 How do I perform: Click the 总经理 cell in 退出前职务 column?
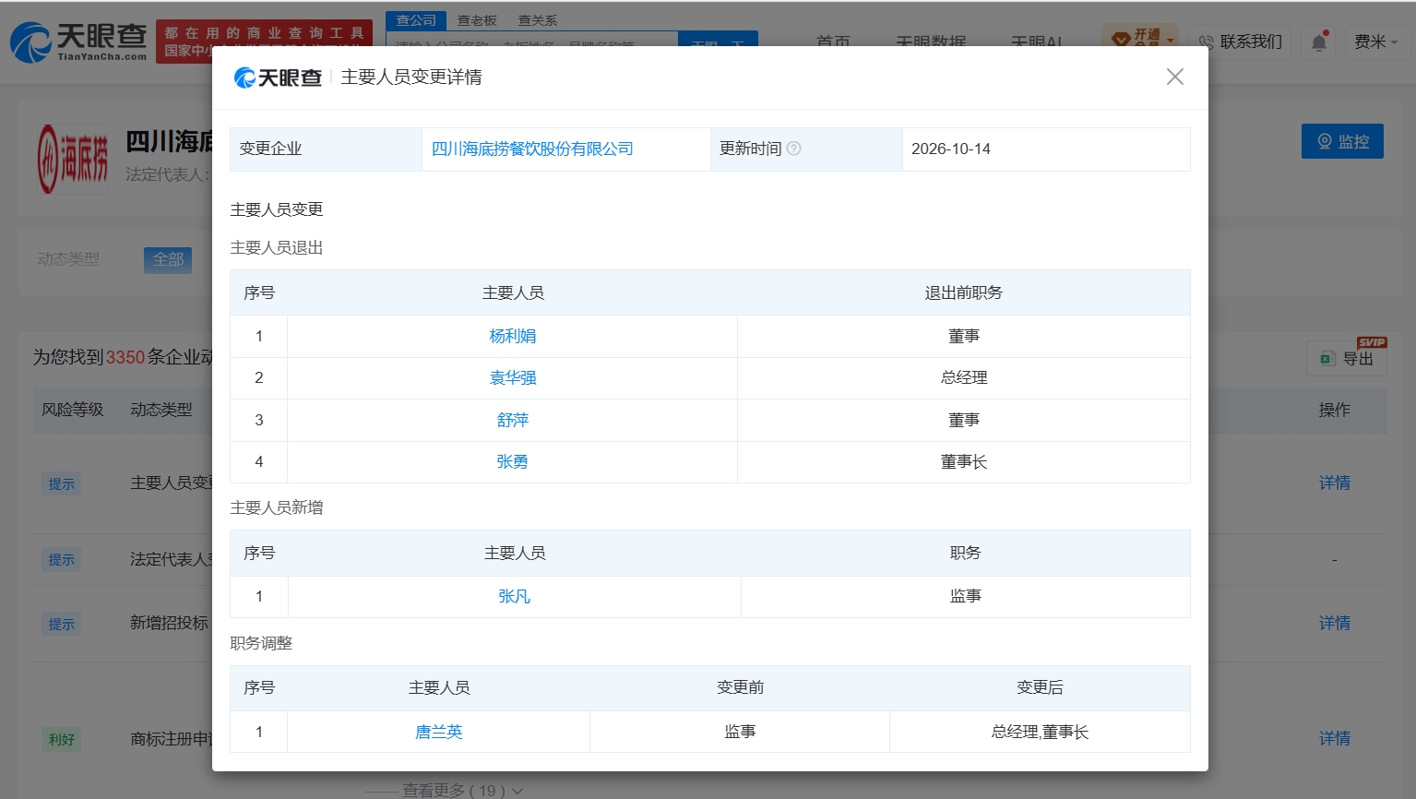[964, 377]
